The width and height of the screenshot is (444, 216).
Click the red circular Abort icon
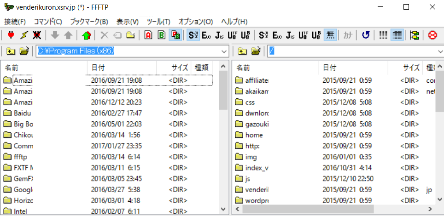click(432, 35)
